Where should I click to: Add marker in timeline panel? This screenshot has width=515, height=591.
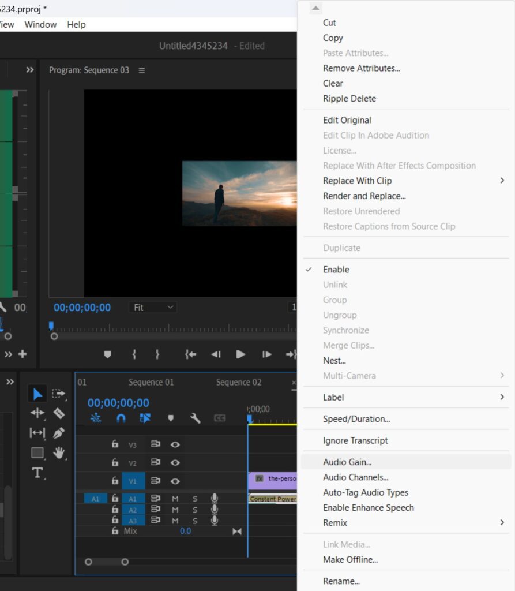pos(171,418)
